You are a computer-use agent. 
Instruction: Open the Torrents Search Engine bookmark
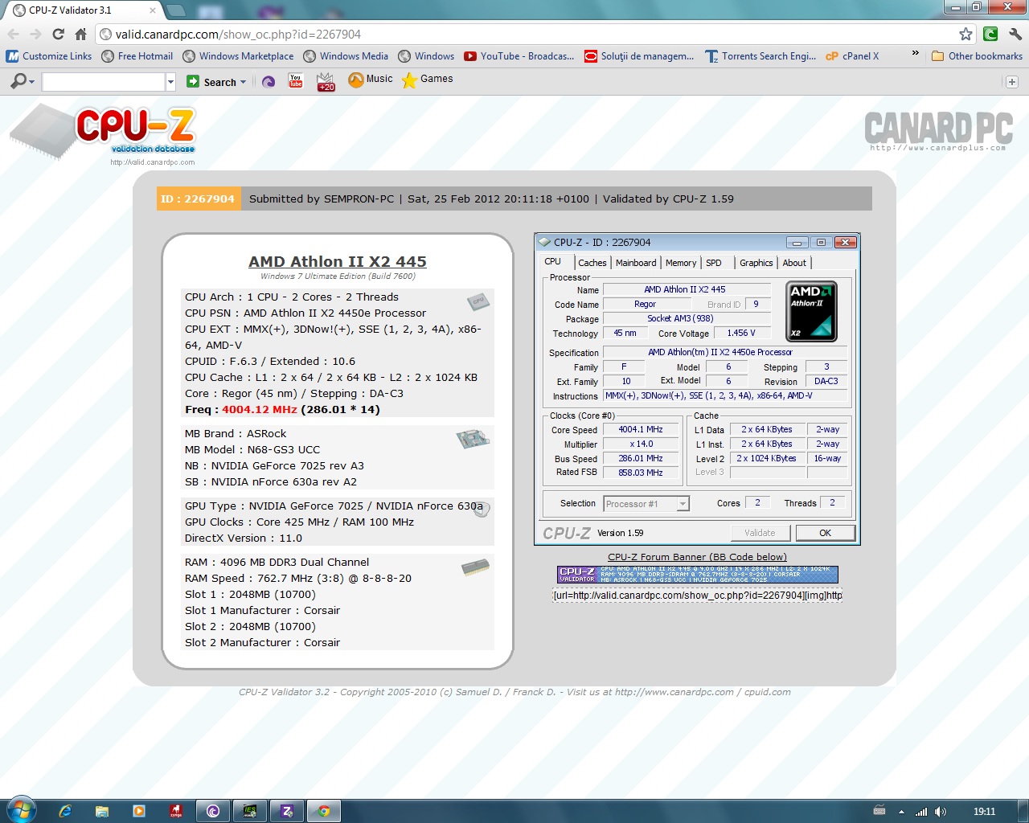tap(760, 56)
